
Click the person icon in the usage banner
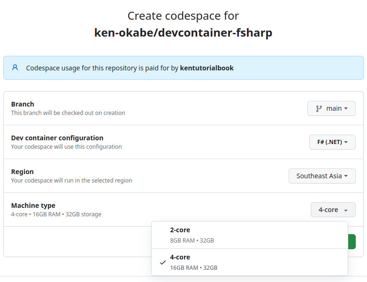tap(15, 68)
